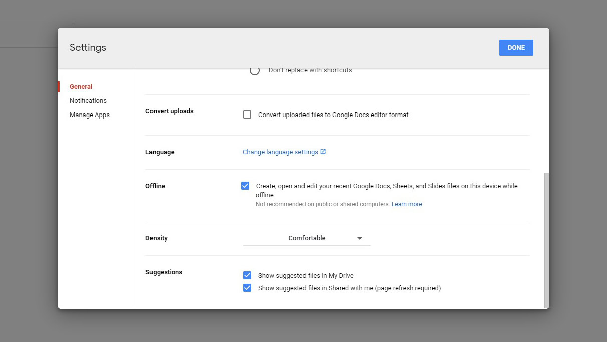Click the Convert uploaded files label text
This screenshot has width=607, height=342.
tap(333, 115)
